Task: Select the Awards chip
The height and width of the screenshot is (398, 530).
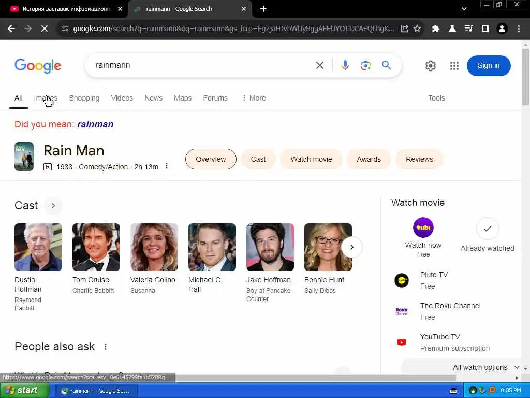Action: 369,159
